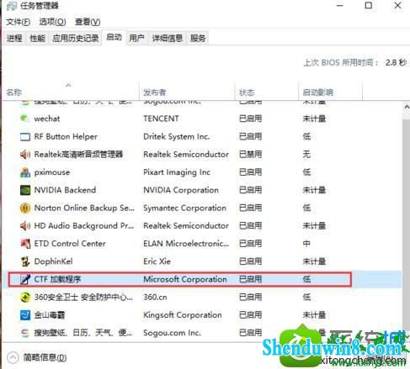Image resolution: width=410 pixels, height=369 pixels.
Task: Open the 文件(F) menu
Action: [19, 22]
